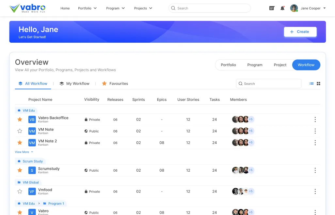Expand the Projects dropdown in navbar
The image size is (335, 215).
(x=143, y=8)
